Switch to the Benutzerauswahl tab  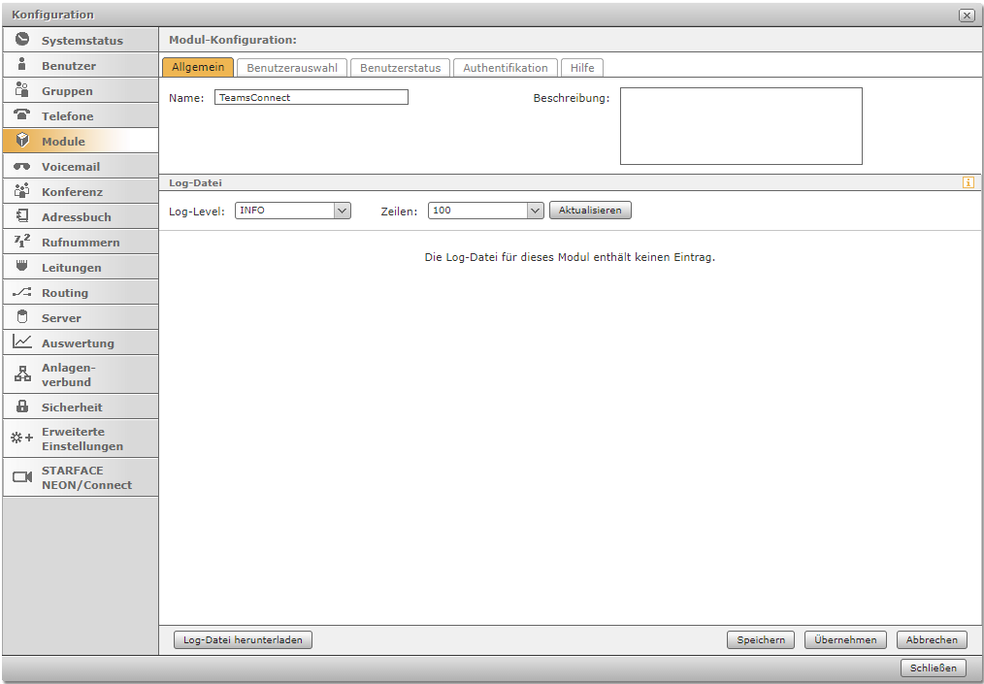(291, 68)
